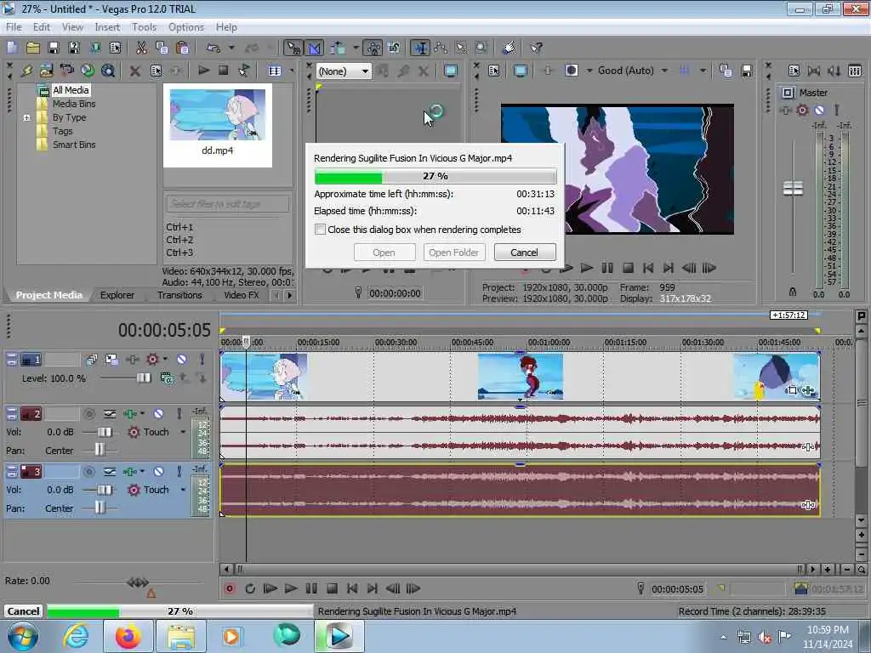Switch to the Explorer tab

pyautogui.click(x=117, y=295)
